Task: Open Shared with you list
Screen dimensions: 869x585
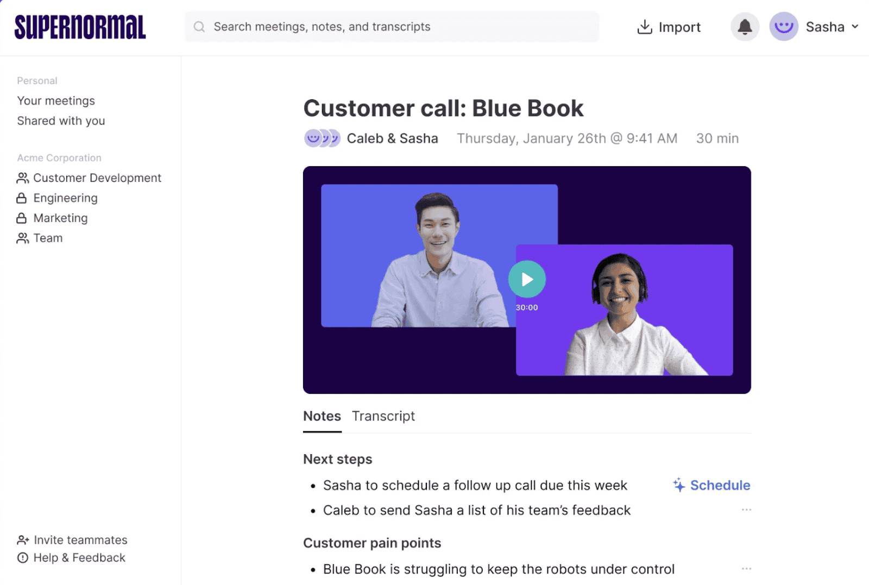Action: point(61,121)
